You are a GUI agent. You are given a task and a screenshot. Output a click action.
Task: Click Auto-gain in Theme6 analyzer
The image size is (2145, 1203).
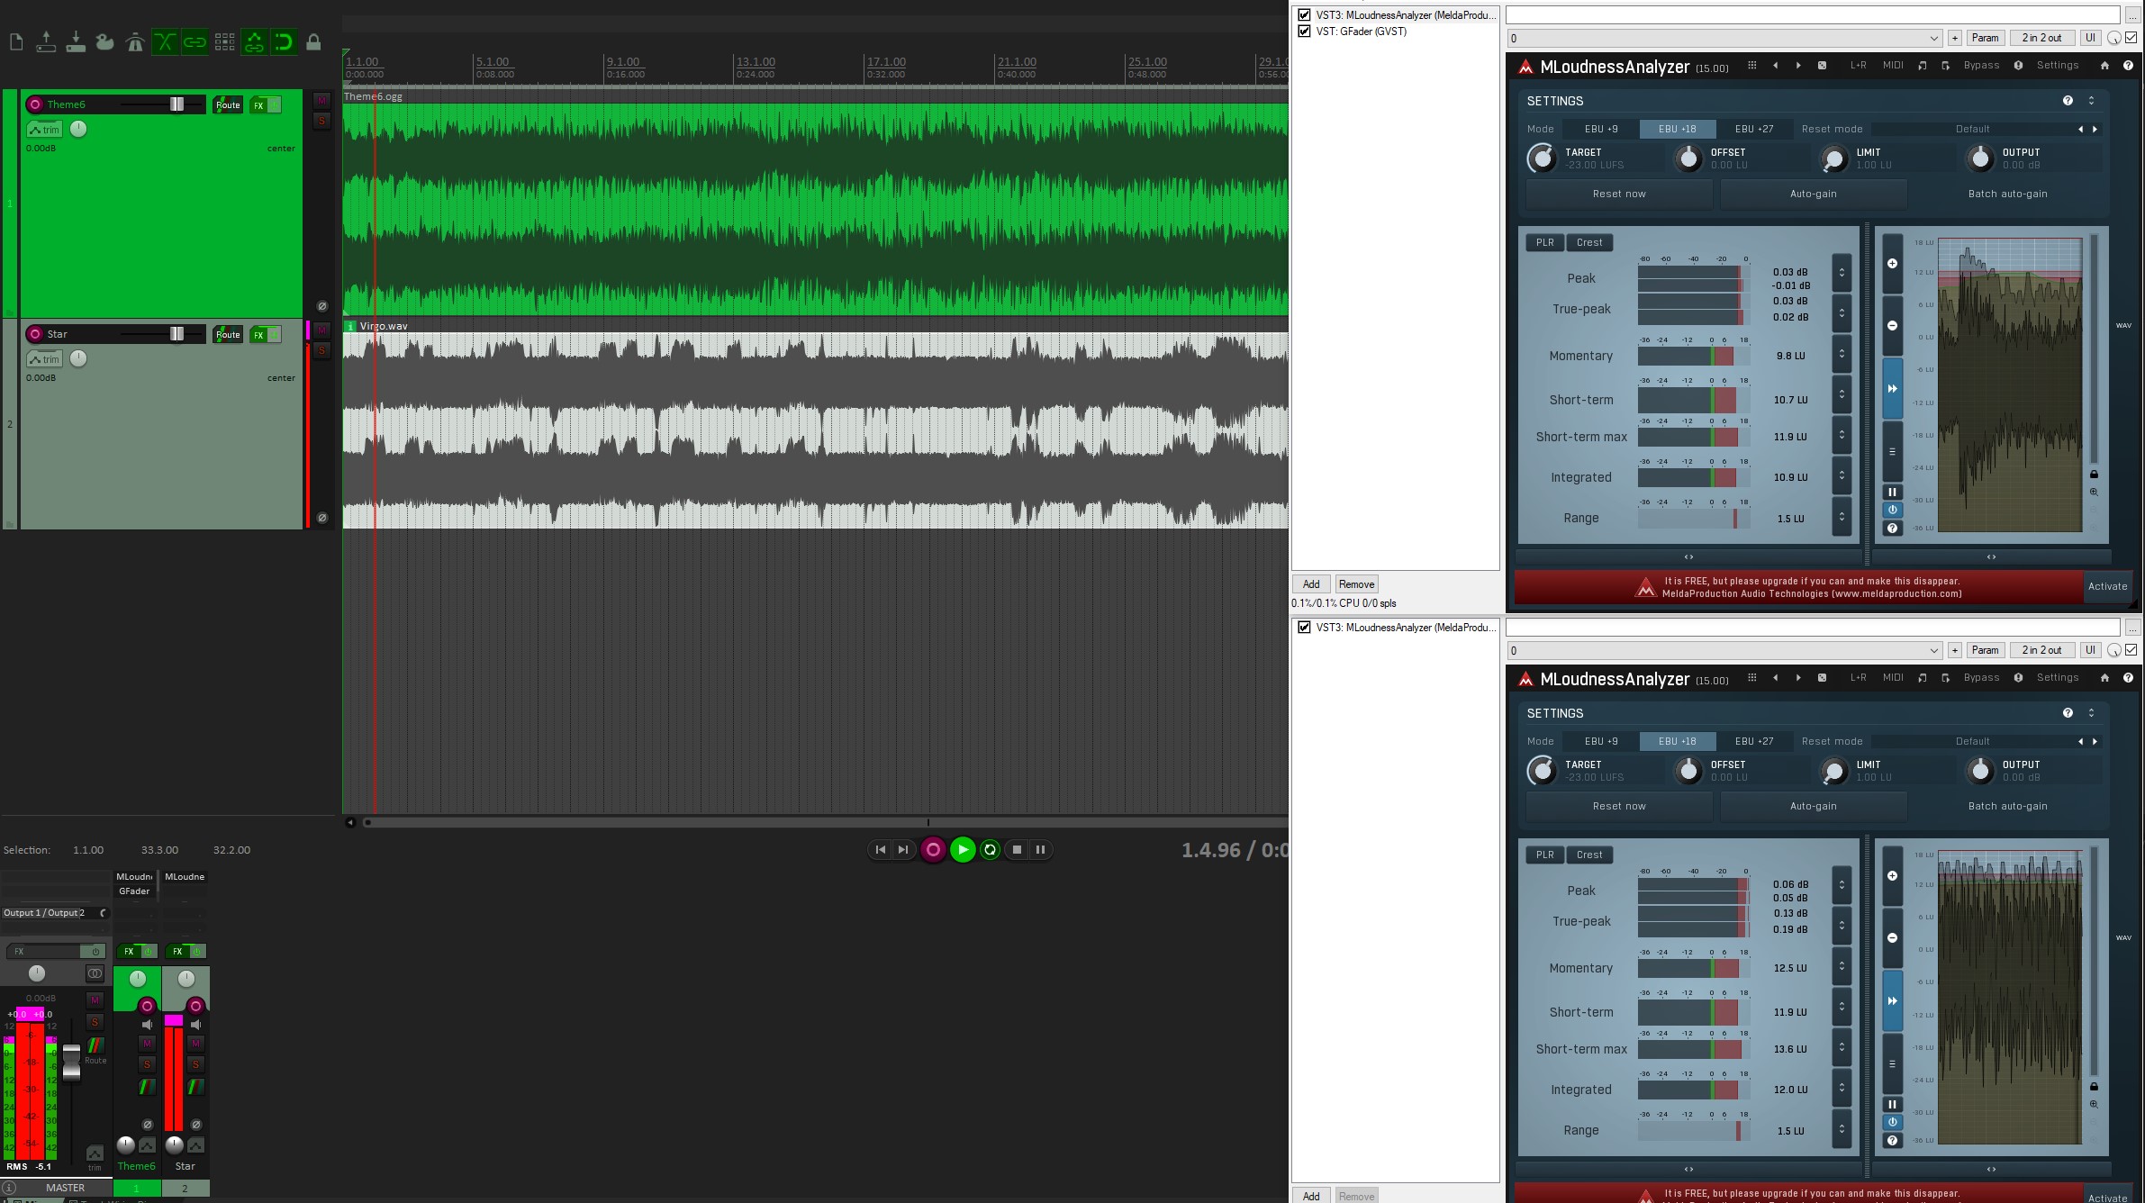pyautogui.click(x=1814, y=194)
